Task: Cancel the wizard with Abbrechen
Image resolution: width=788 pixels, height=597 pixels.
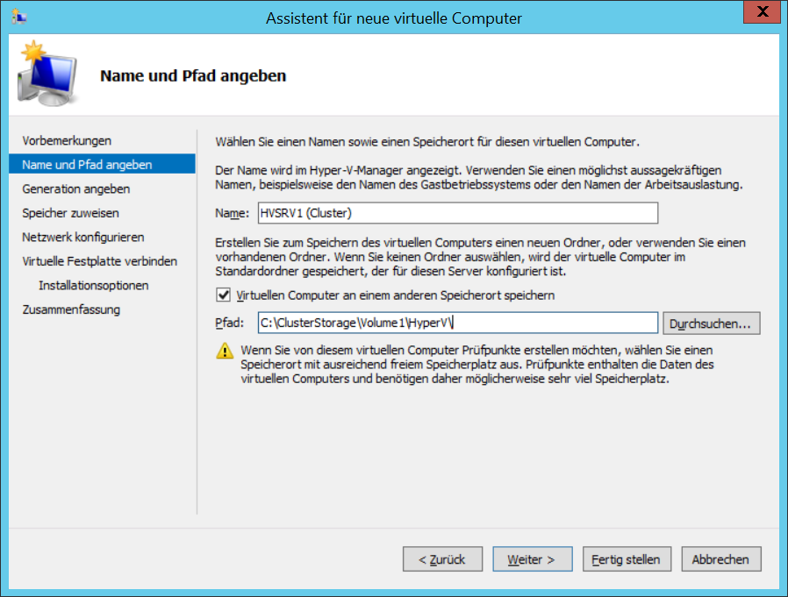Action: (721, 559)
